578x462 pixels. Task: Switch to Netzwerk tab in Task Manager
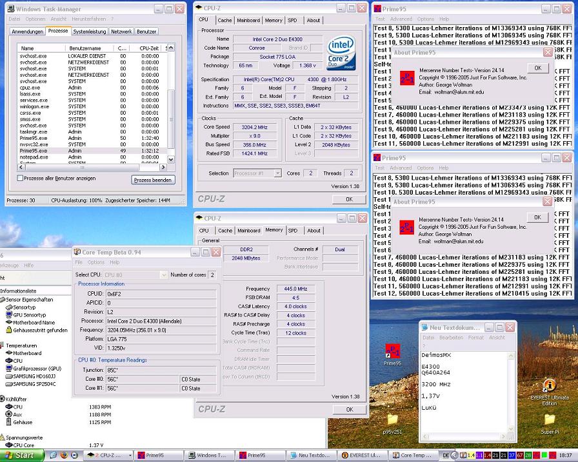pyautogui.click(x=121, y=32)
